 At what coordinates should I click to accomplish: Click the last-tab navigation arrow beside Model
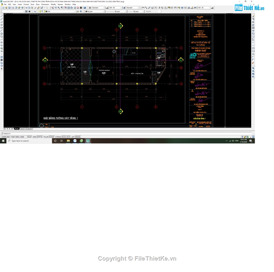pos(12,129)
